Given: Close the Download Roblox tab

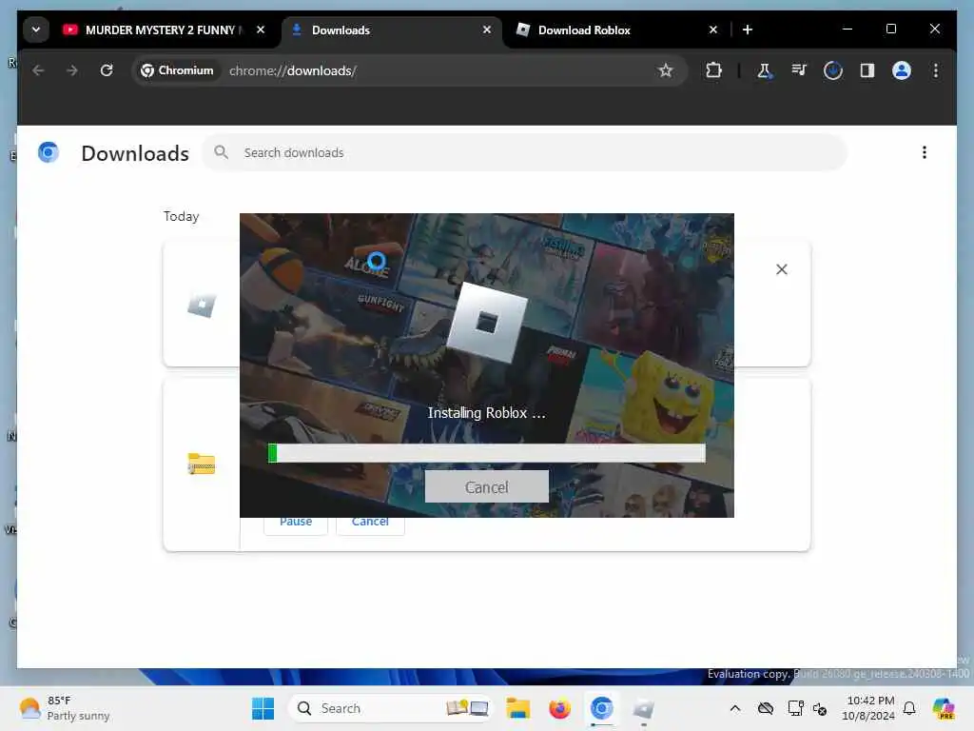Looking at the screenshot, I should pos(713,30).
